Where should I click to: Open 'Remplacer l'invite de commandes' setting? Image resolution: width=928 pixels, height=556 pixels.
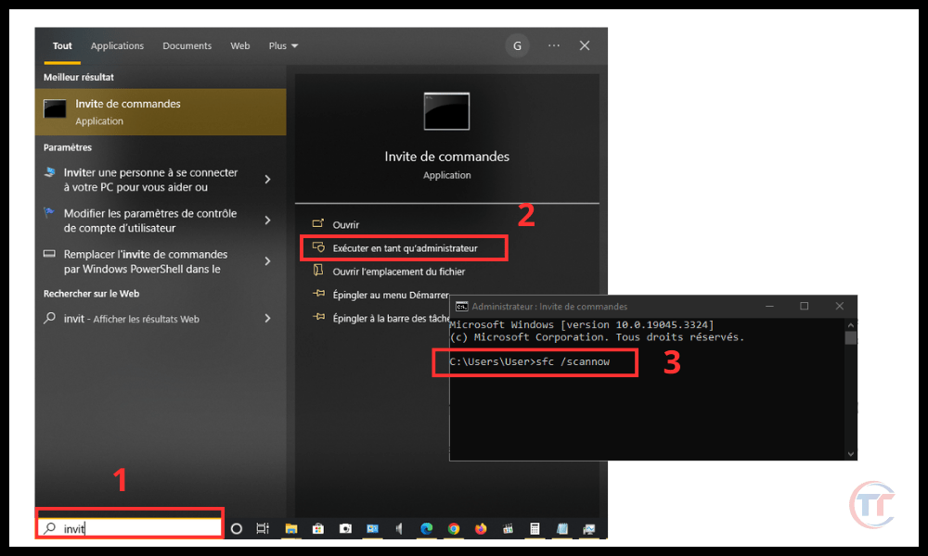point(146,261)
